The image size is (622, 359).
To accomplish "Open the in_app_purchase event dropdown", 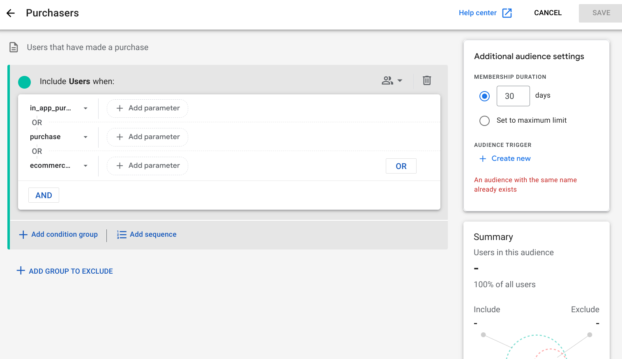I will 85,108.
